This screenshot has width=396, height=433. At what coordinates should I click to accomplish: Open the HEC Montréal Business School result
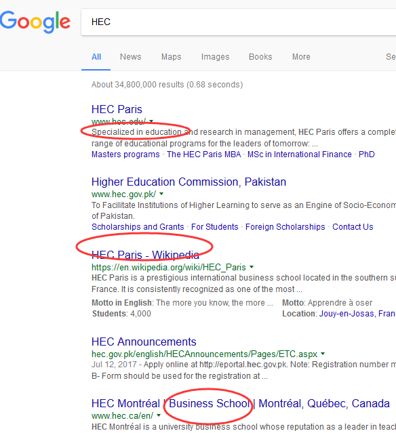[241, 403]
